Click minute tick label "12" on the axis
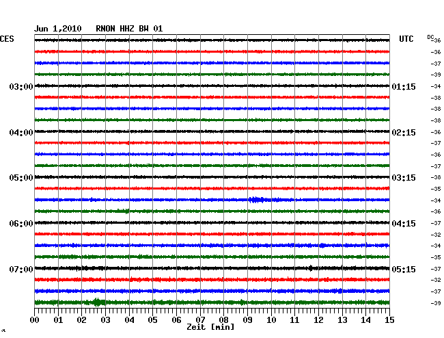 (318, 320)
